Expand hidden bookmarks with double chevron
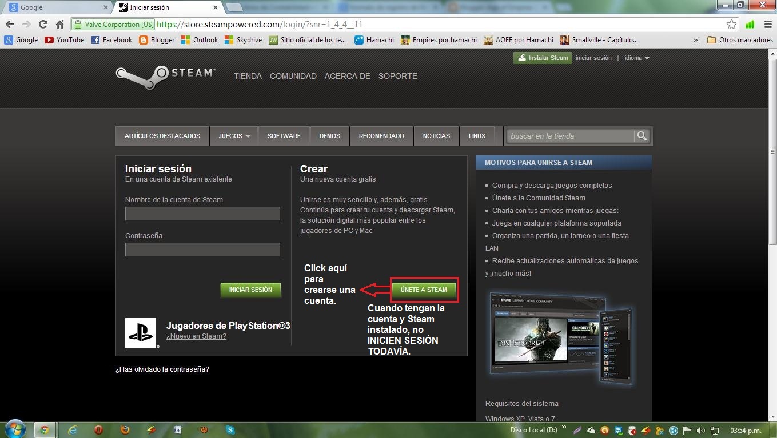This screenshot has height=438, width=777. pyautogui.click(x=696, y=40)
